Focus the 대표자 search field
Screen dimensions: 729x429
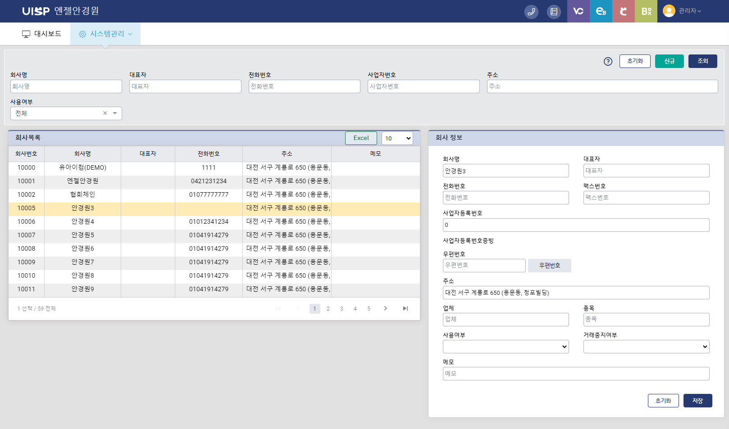tap(185, 86)
